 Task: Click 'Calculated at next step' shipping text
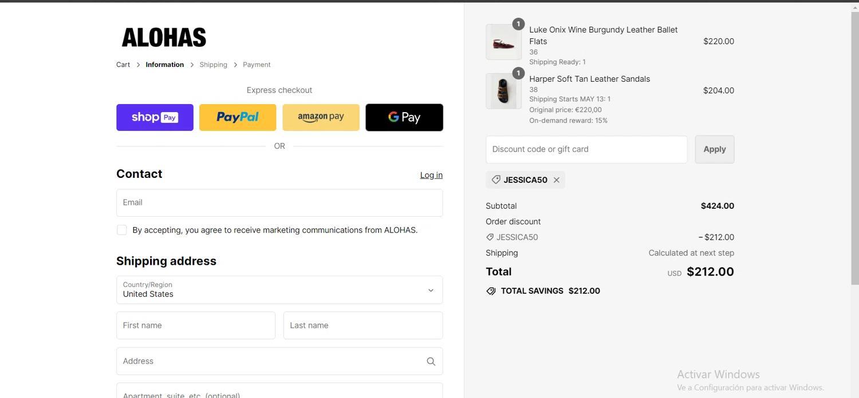pyautogui.click(x=691, y=253)
